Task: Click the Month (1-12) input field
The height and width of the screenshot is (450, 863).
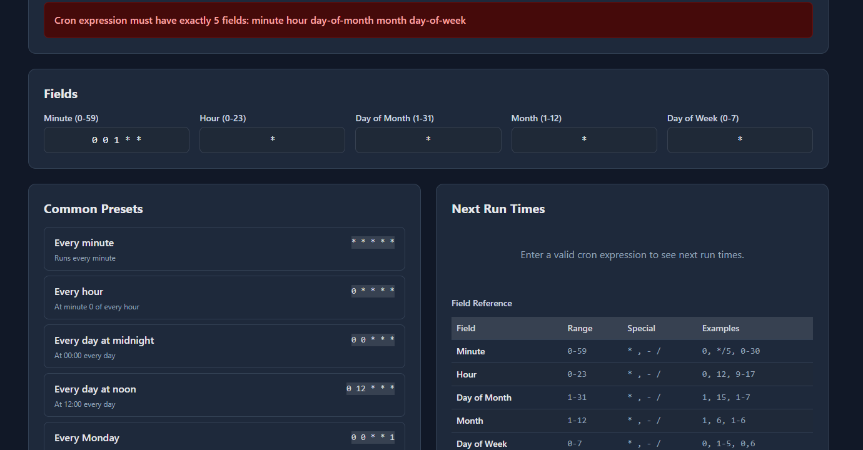Action: [x=583, y=139]
